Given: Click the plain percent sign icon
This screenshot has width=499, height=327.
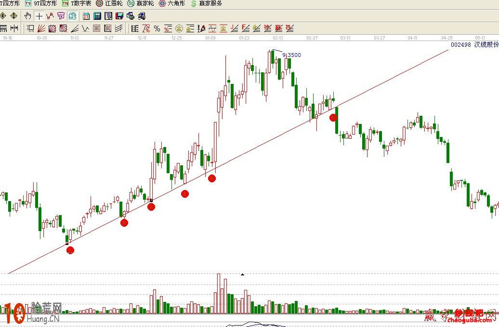Looking at the screenshot, I should 157,28.
